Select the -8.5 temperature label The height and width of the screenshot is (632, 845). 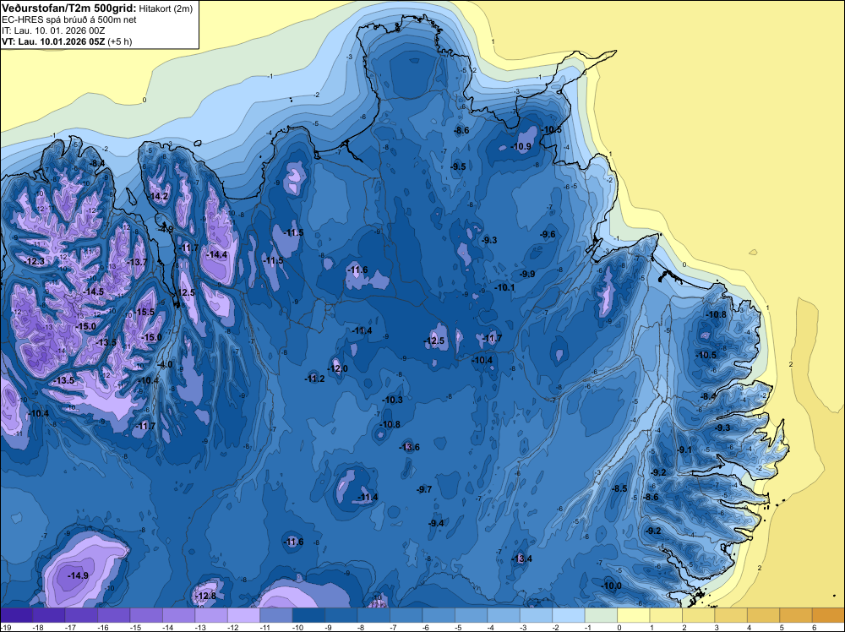[x=619, y=488]
